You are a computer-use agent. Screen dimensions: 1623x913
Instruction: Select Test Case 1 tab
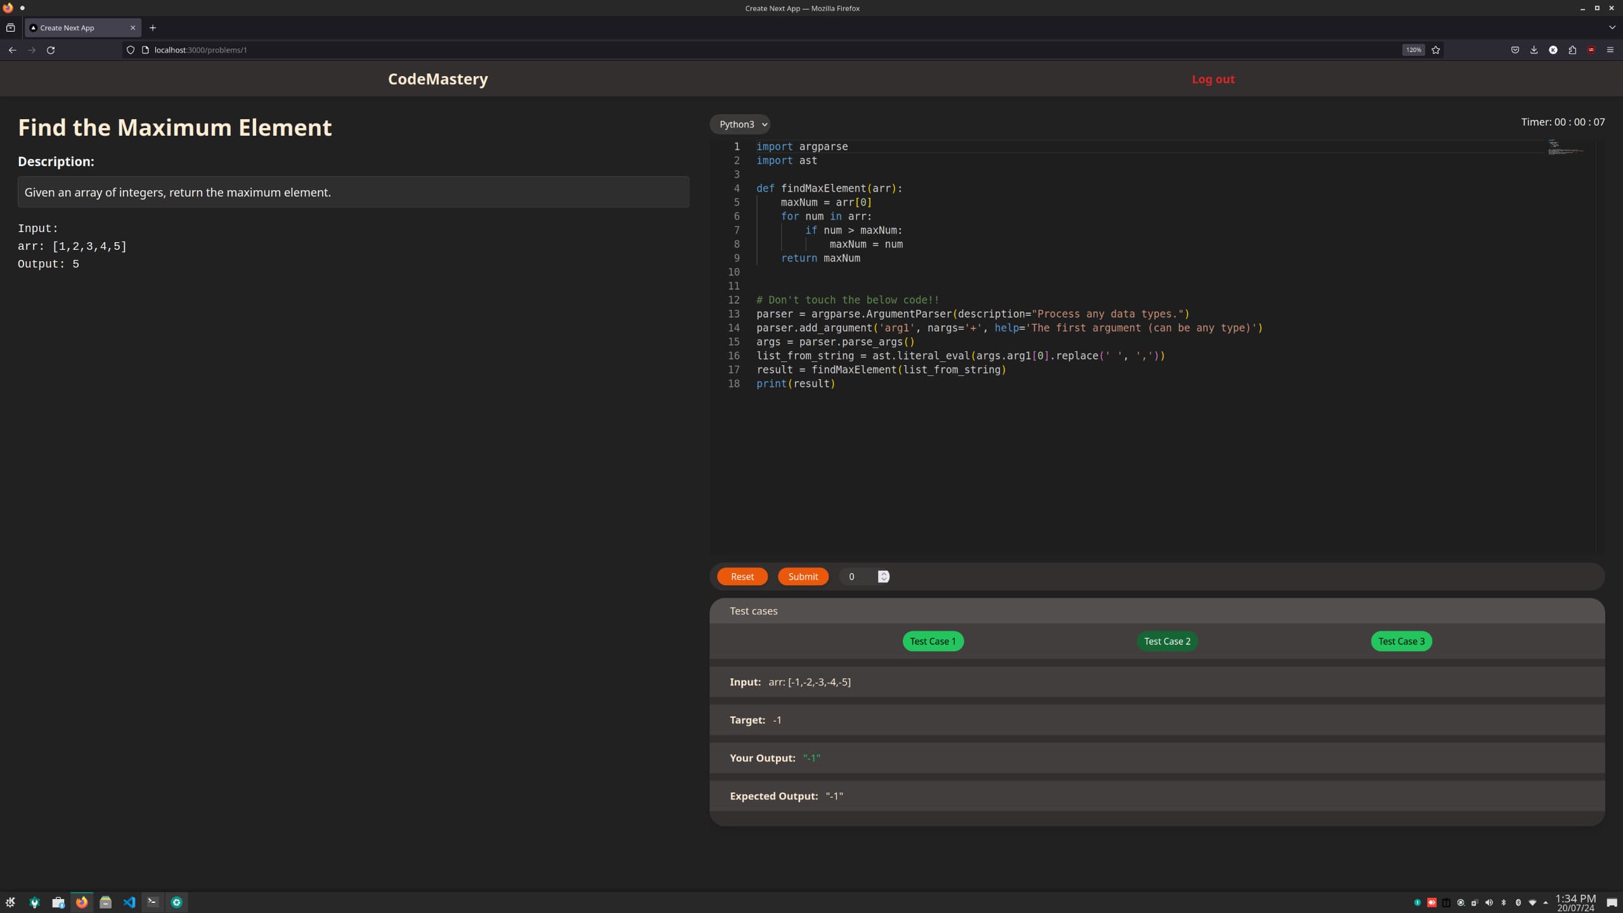(x=933, y=641)
